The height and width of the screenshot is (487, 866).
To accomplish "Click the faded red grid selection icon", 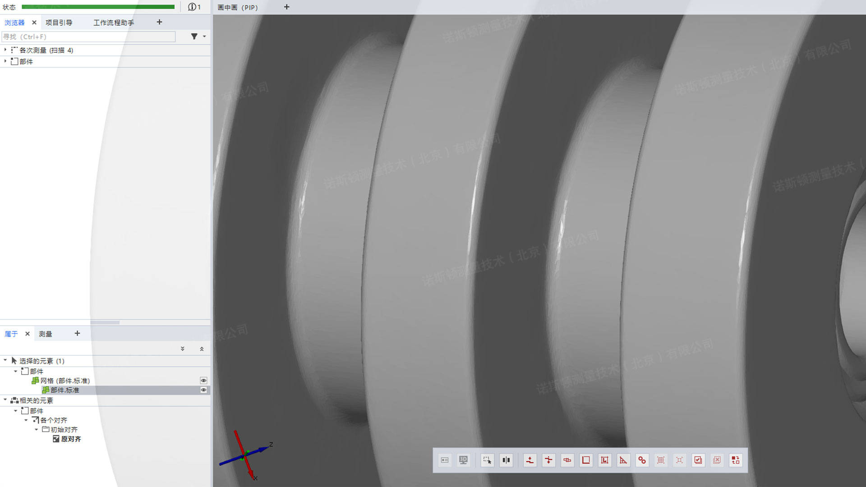I will 661,460.
